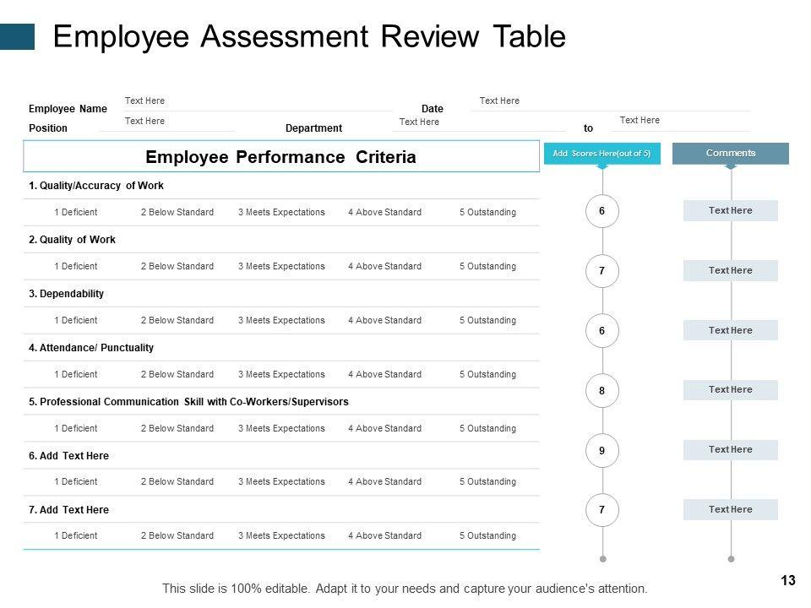This screenshot has height=608, width=811.
Task: Click the Employee Name "Text Here" field
Action: coord(145,100)
